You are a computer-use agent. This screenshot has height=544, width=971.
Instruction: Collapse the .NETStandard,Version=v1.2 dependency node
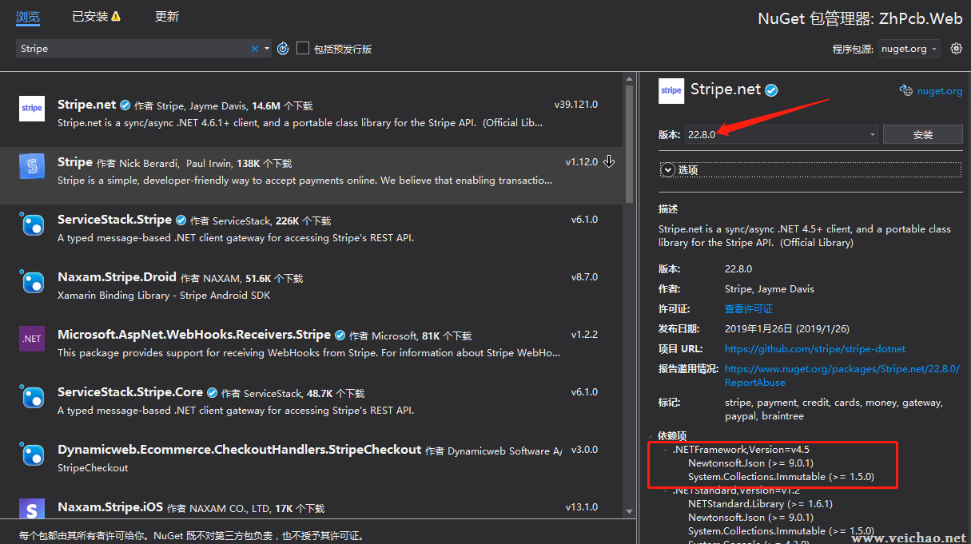click(667, 490)
